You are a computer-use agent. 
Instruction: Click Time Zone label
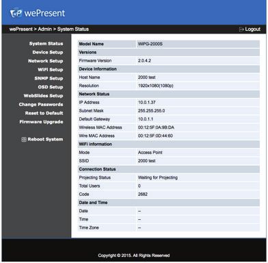point(89,228)
